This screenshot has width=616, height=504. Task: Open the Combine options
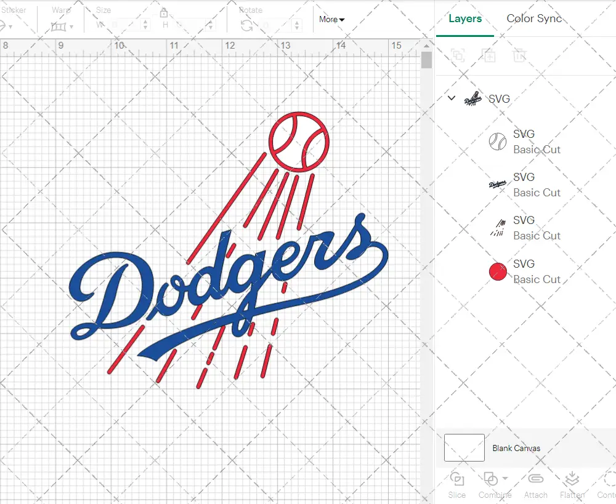[494, 485]
